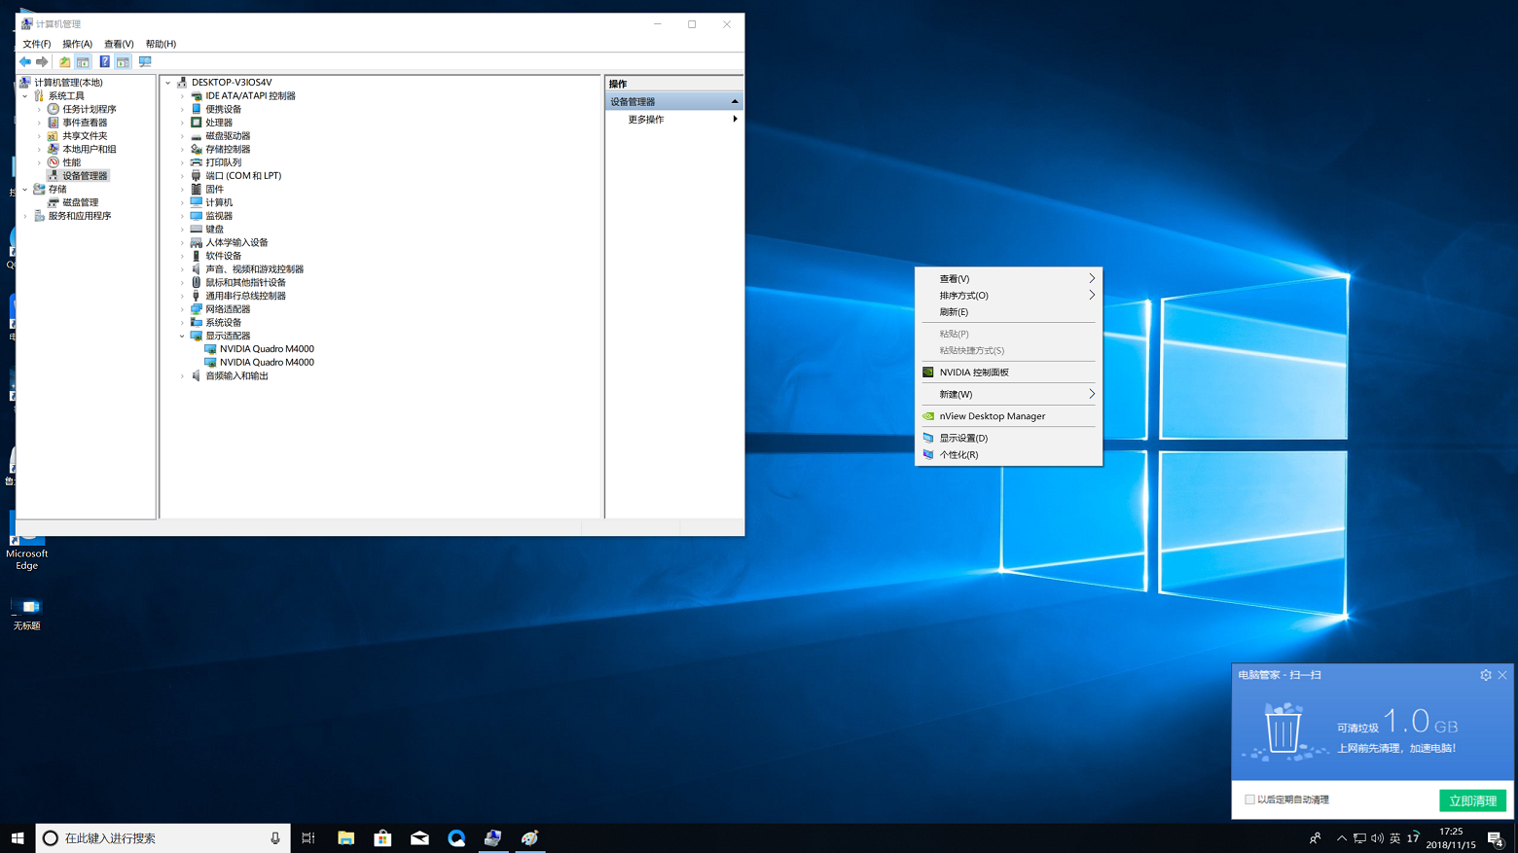Expand the 磁盘驱动器 device category
1518x853 pixels.
[x=182, y=136]
